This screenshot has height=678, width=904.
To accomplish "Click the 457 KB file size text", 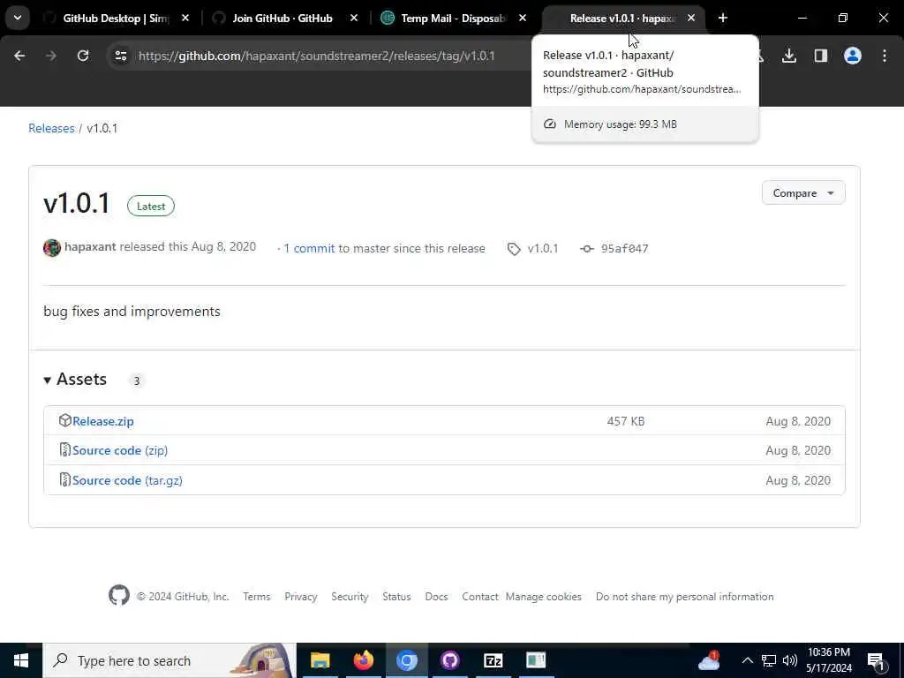I will tap(626, 421).
